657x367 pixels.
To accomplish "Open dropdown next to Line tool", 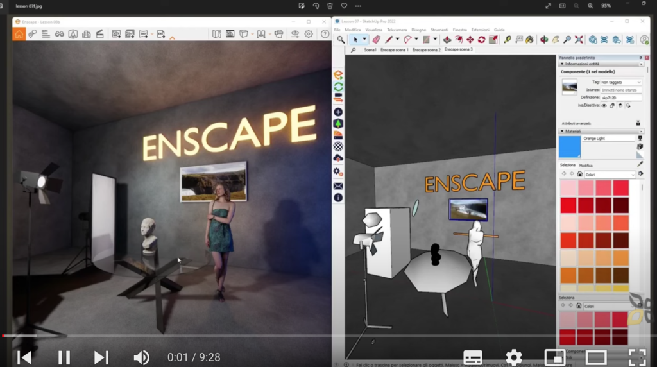I will point(397,39).
